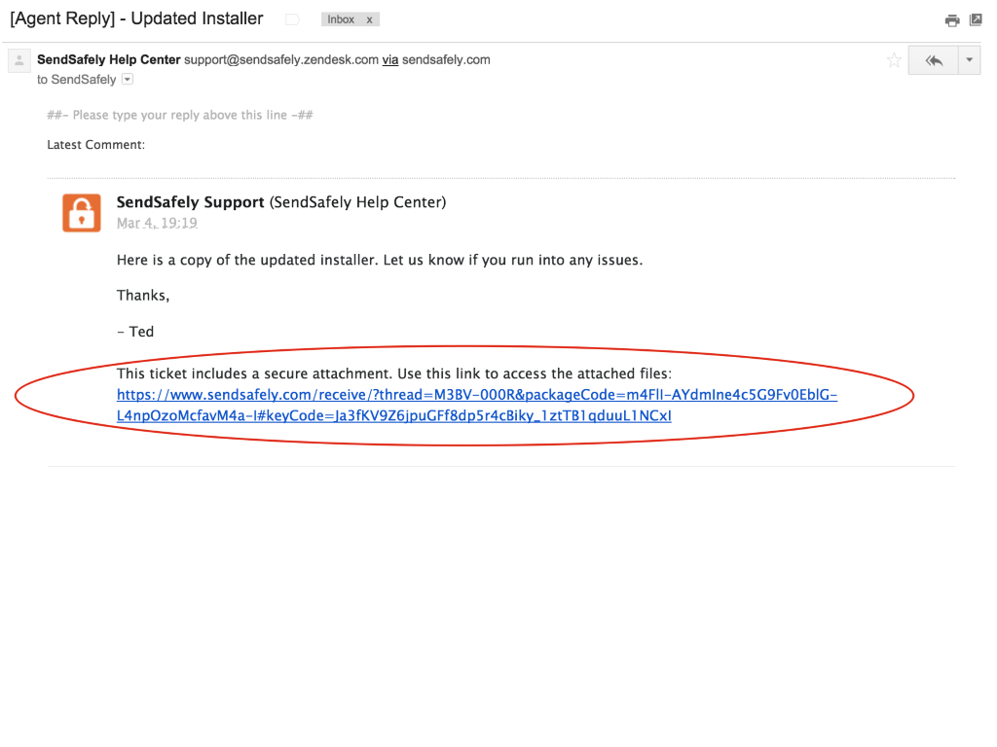This screenshot has width=997, height=747.
Task: Click the orange SendSafely lock logo
Action: pyautogui.click(x=82, y=213)
